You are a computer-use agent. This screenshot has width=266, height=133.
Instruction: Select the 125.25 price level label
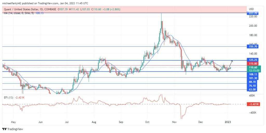(x=252, y=60)
